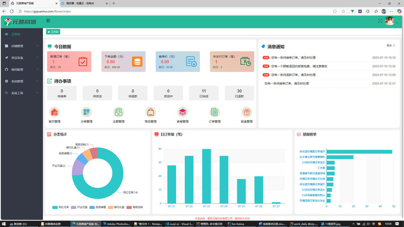This screenshot has height=227, width=404.
Task: Click 更多 link in 消息通知 panel
Action: (390, 45)
